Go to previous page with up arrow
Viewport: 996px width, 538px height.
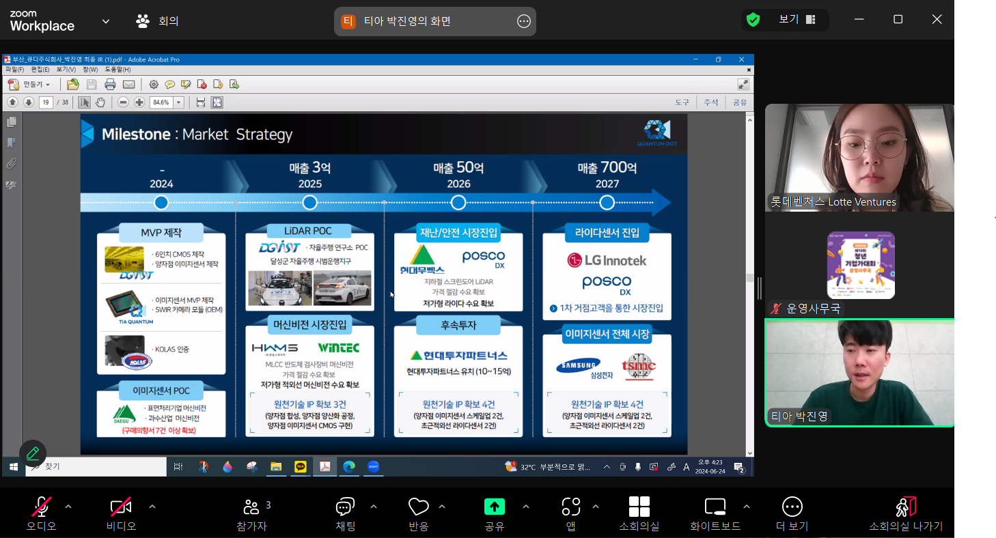12,102
